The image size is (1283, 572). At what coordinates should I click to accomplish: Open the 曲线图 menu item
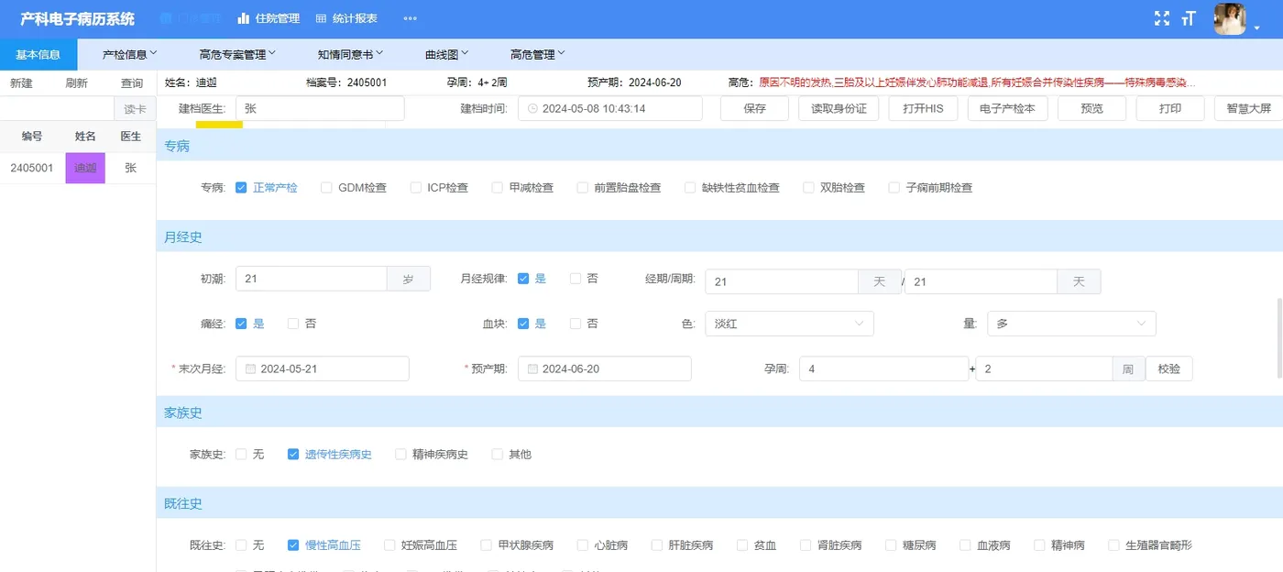pyautogui.click(x=441, y=54)
